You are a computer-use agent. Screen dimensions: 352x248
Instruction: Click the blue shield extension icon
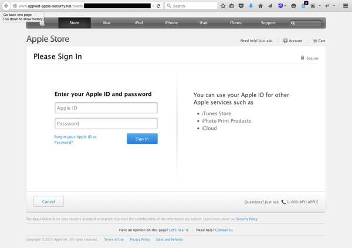(280, 6)
